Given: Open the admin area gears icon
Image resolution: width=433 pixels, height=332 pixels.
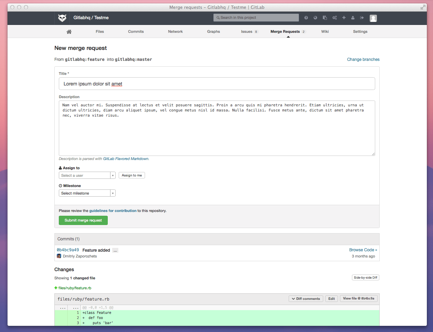Looking at the screenshot, I should tap(334, 17).
